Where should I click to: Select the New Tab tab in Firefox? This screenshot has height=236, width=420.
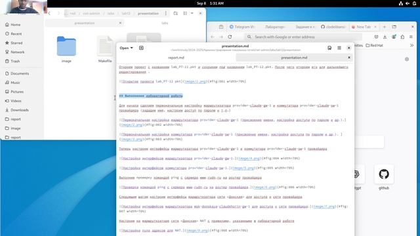click(364, 27)
